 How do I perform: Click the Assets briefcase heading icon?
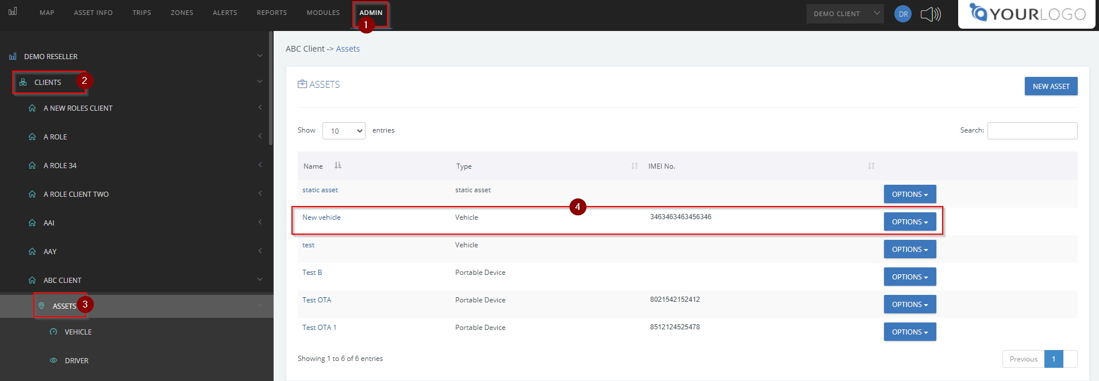tap(302, 84)
